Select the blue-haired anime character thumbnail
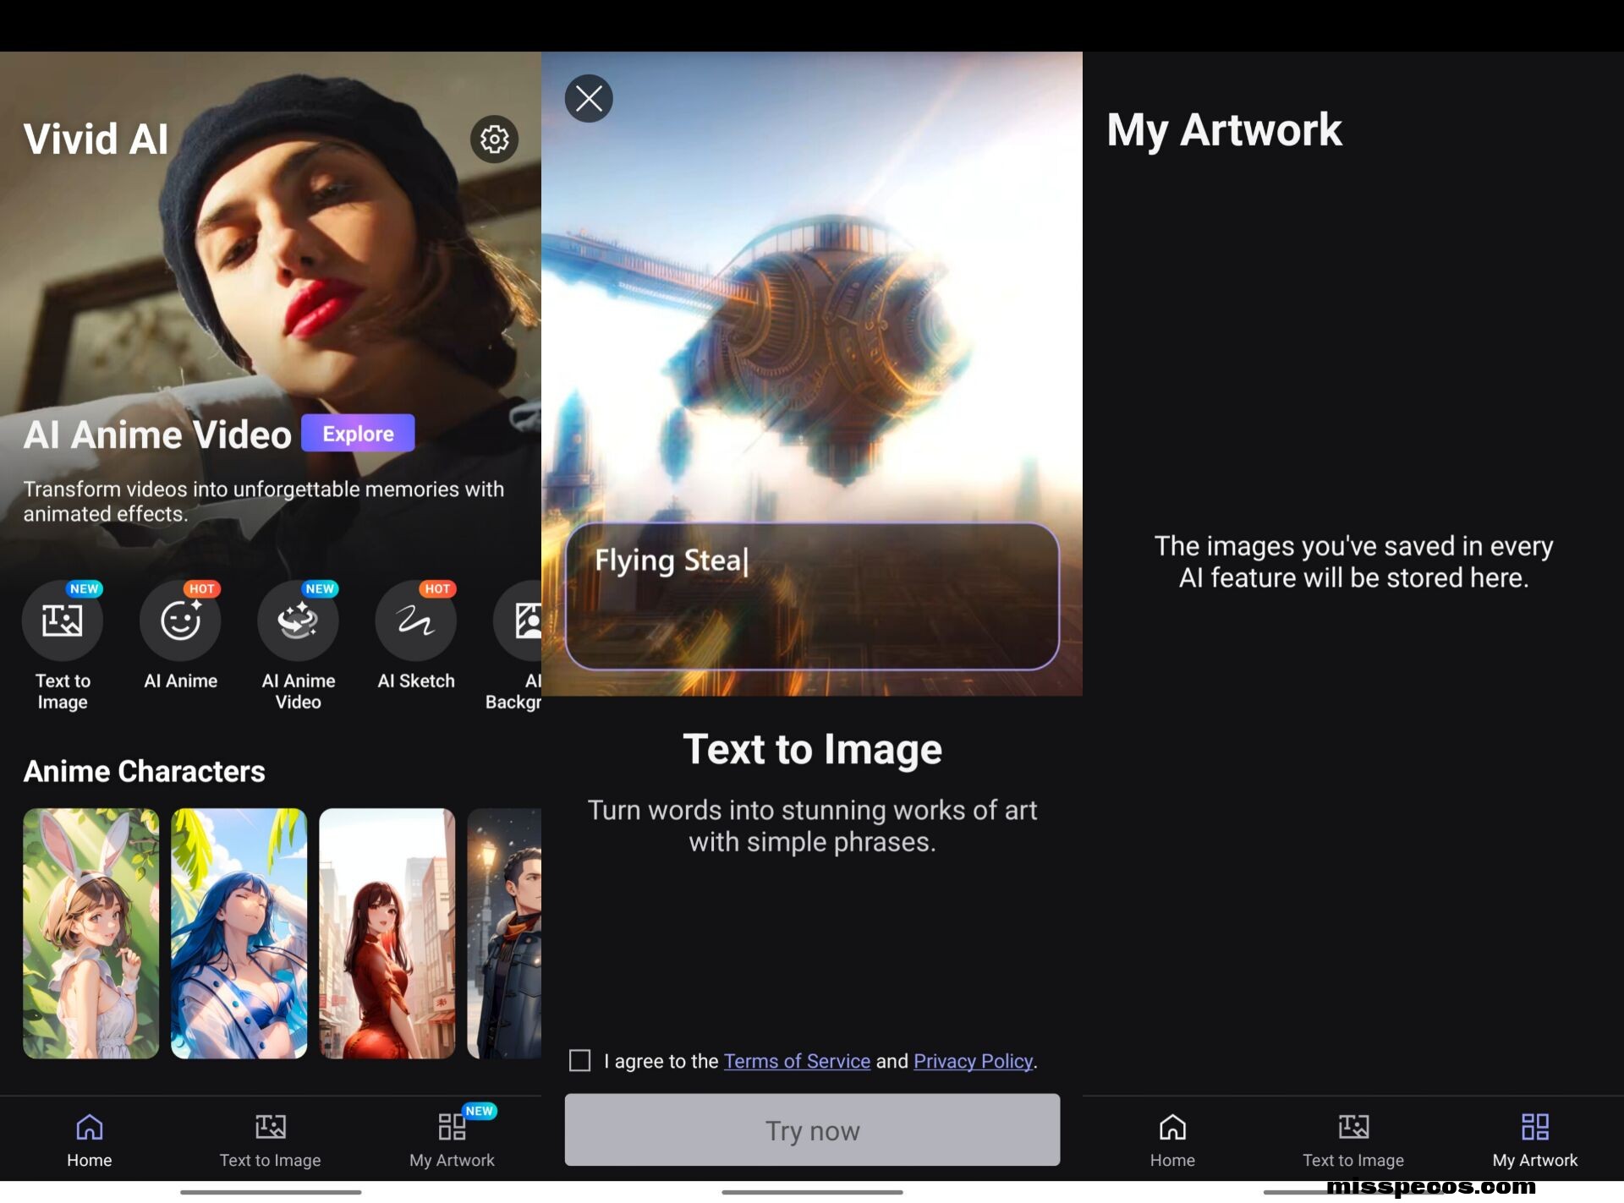The height and width of the screenshot is (1203, 1624). coord(239,933)
